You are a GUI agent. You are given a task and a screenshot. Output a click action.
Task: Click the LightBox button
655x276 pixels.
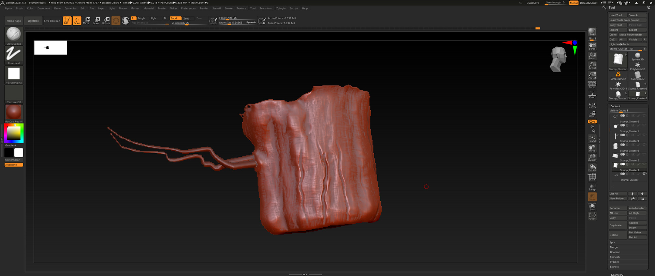[x=33, y=21]
